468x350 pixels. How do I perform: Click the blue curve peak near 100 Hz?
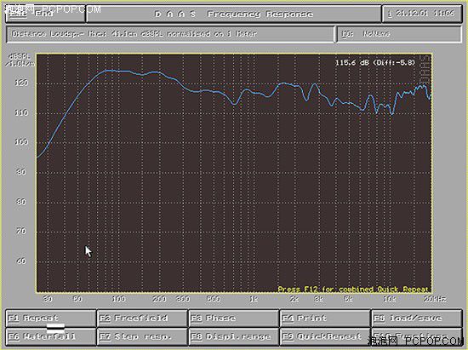pyautogui.click(x=107, y=71)
